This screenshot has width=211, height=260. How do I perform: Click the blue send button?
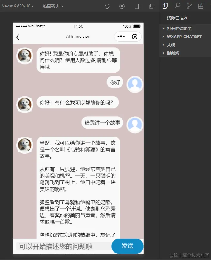pyautogui.click(x=128, y=246)
